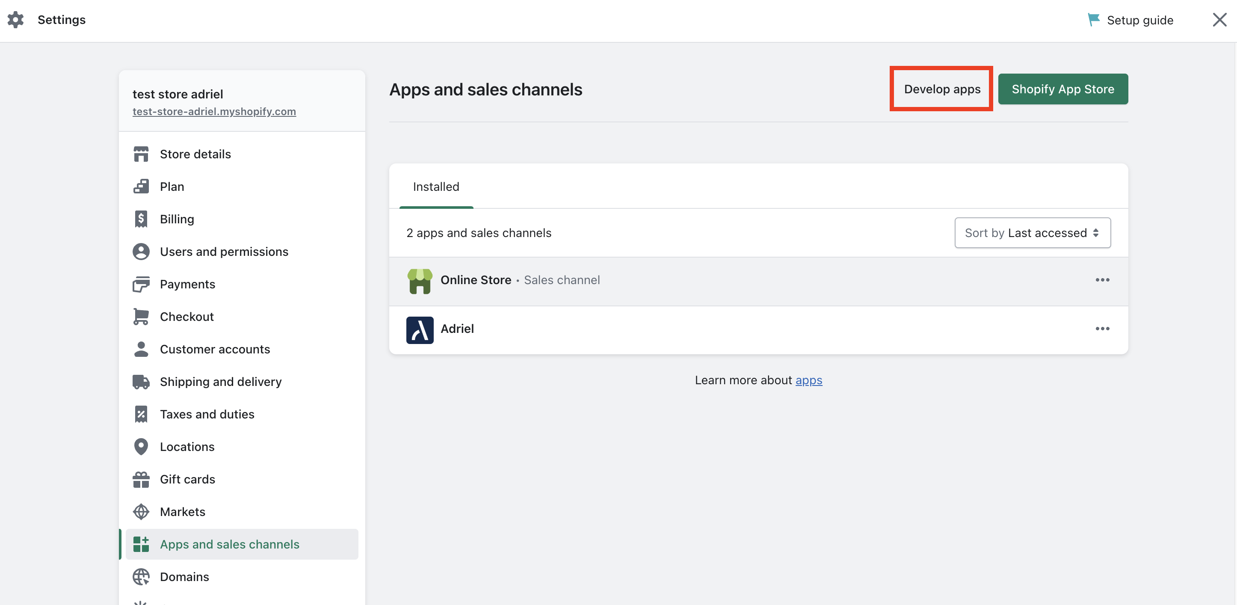
Task: Follow the test-store-adriel.myshopify.com link
Action: (x=214, y=112)
